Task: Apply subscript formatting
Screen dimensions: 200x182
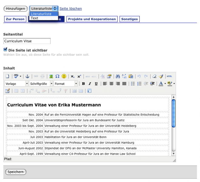Action: point(73,76)
